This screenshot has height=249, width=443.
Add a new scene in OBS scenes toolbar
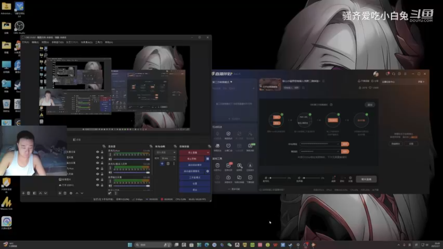pos(23,193)
